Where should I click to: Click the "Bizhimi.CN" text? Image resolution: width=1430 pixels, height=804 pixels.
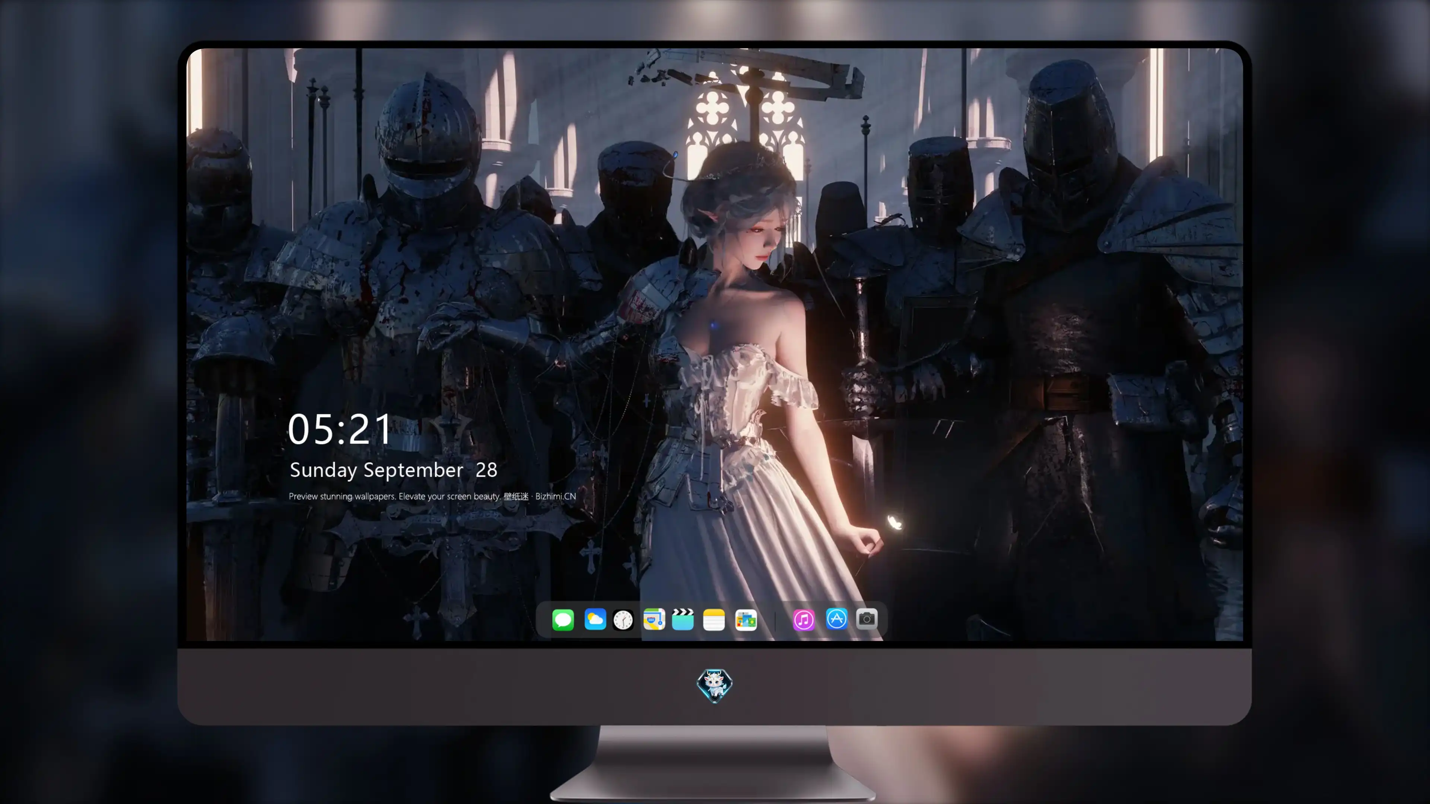(556, 496)
